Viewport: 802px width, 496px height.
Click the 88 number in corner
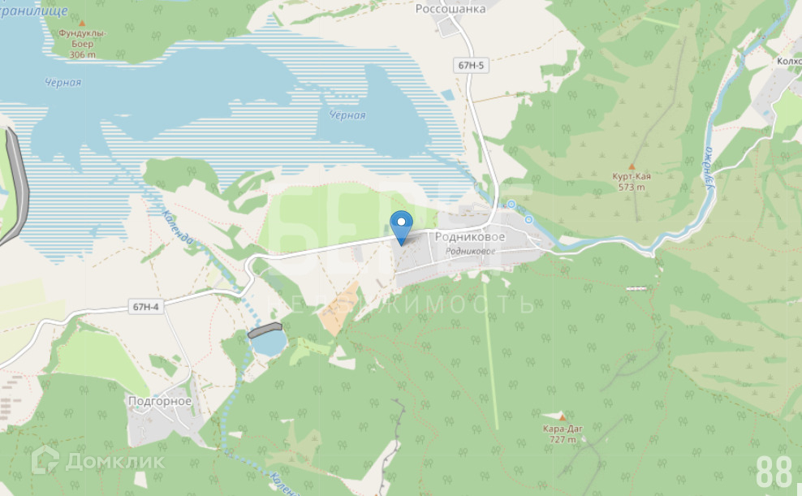pos(774,472)
